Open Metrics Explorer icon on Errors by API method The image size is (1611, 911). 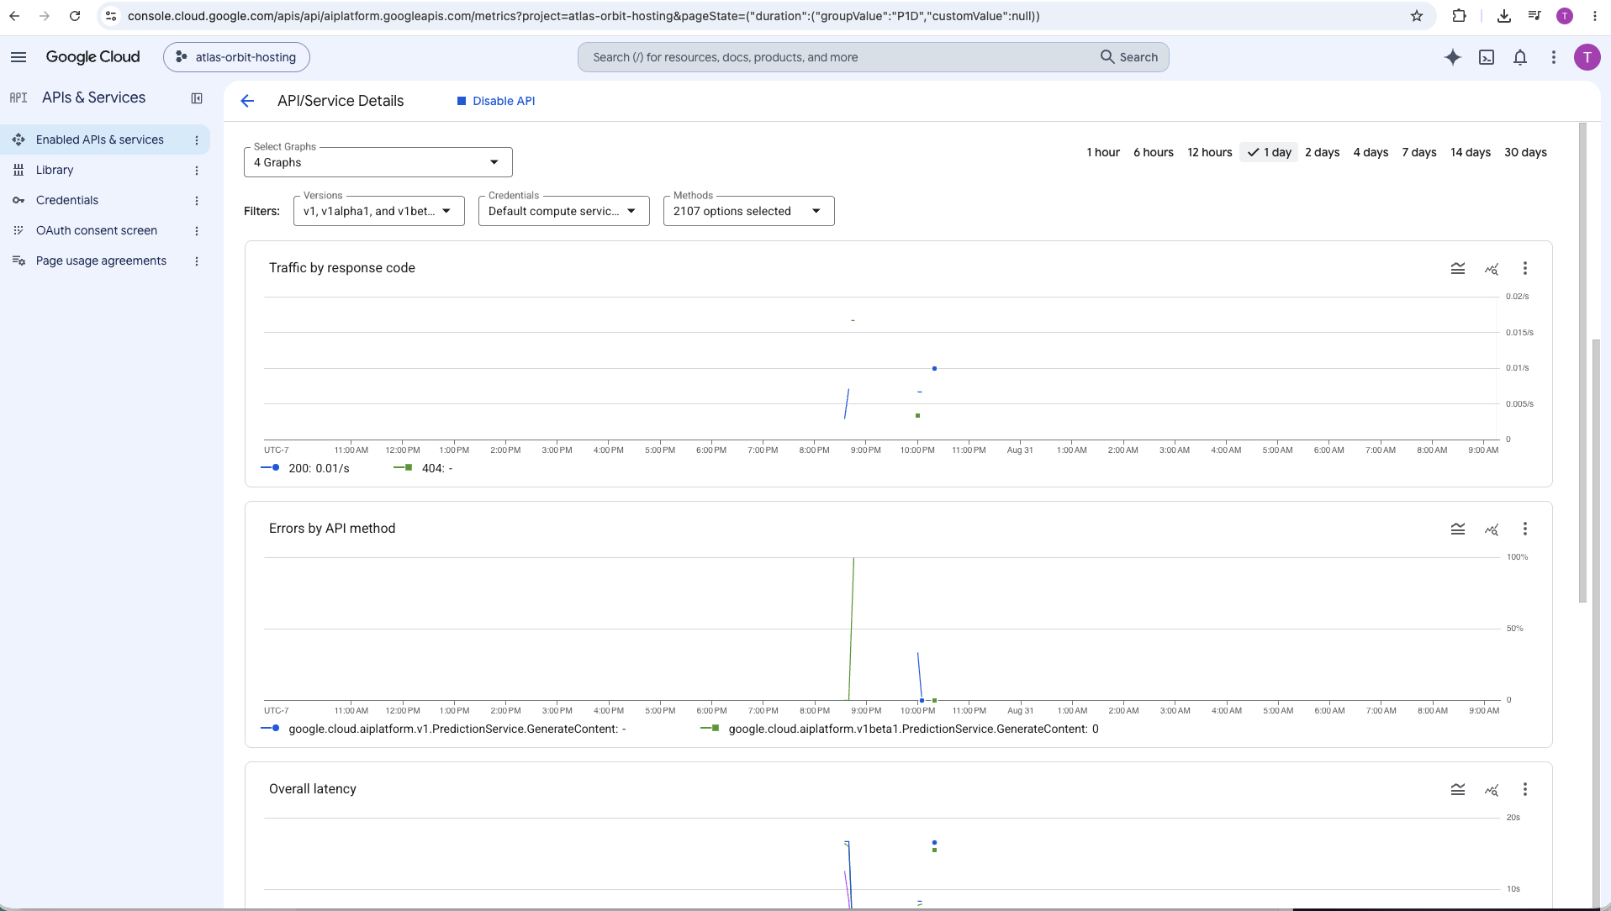pyautogui.click(x=1492, y=529)
